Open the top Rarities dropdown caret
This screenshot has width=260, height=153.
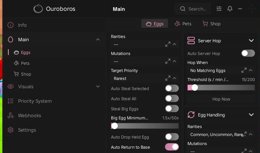174,44
